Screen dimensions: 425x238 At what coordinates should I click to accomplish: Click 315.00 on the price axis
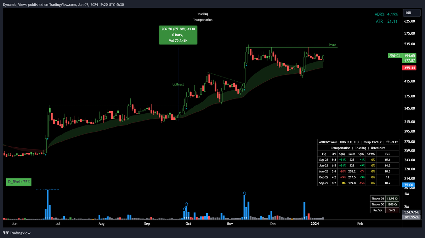coord(409,121)
